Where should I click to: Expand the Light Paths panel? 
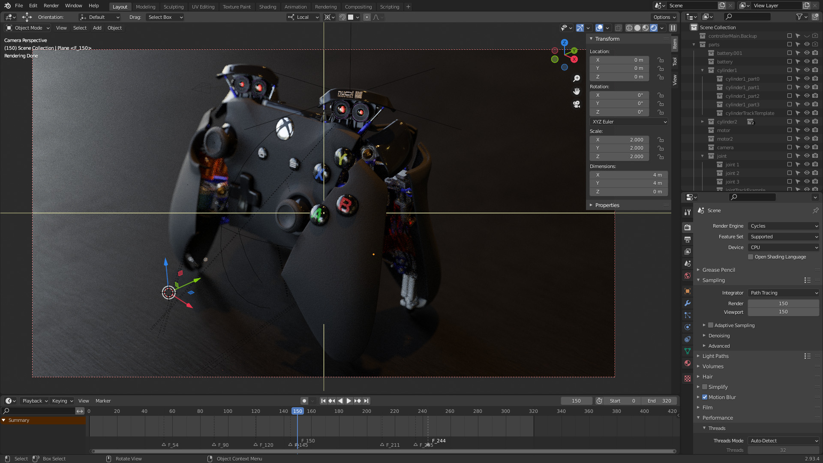coord(715,356)
